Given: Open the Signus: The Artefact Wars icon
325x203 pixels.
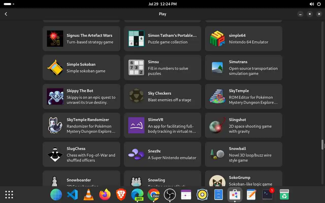Looking at the screenshot, I should 55,39.
